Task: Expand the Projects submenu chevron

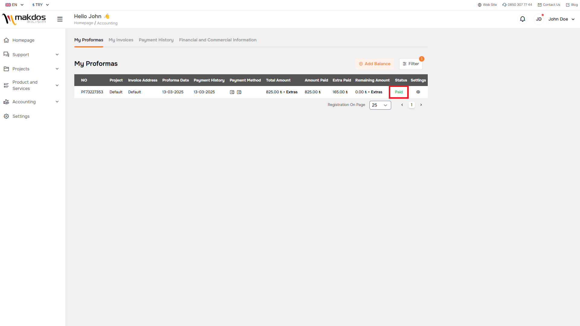Action: (x=57, y=69)
